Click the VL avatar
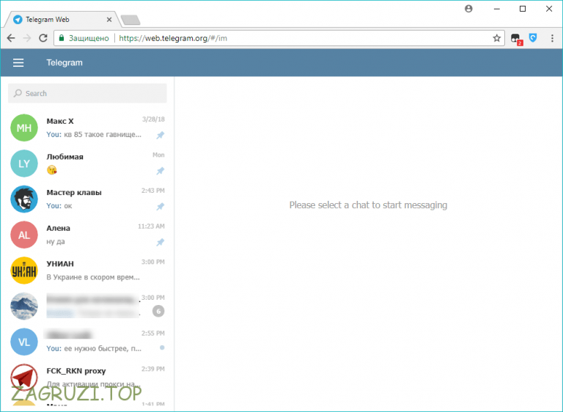The height and width of the screenshot is (412, 563). (x=24, y=342)
